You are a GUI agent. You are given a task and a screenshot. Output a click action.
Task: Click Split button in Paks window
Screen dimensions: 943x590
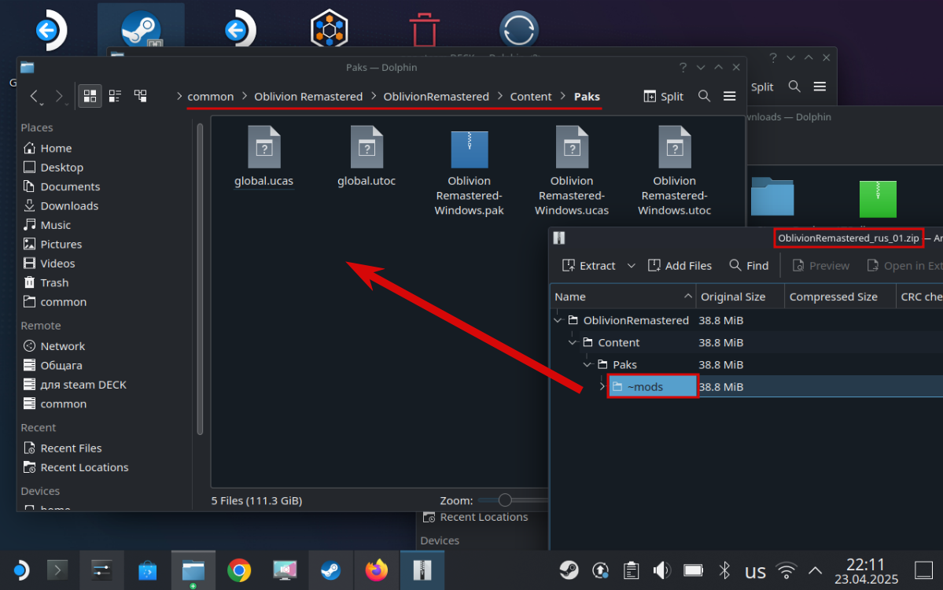click(663, 96)
